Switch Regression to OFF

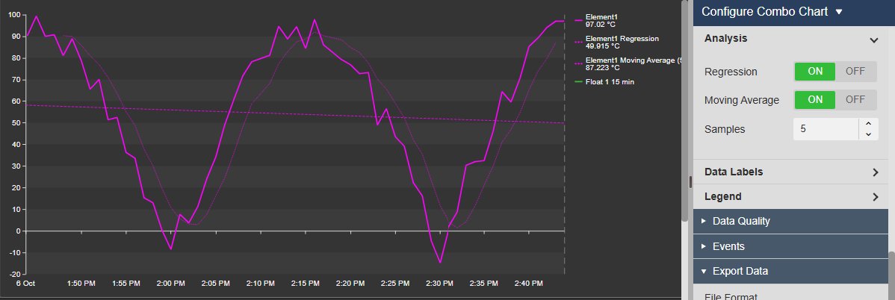[x=855, y=72]
